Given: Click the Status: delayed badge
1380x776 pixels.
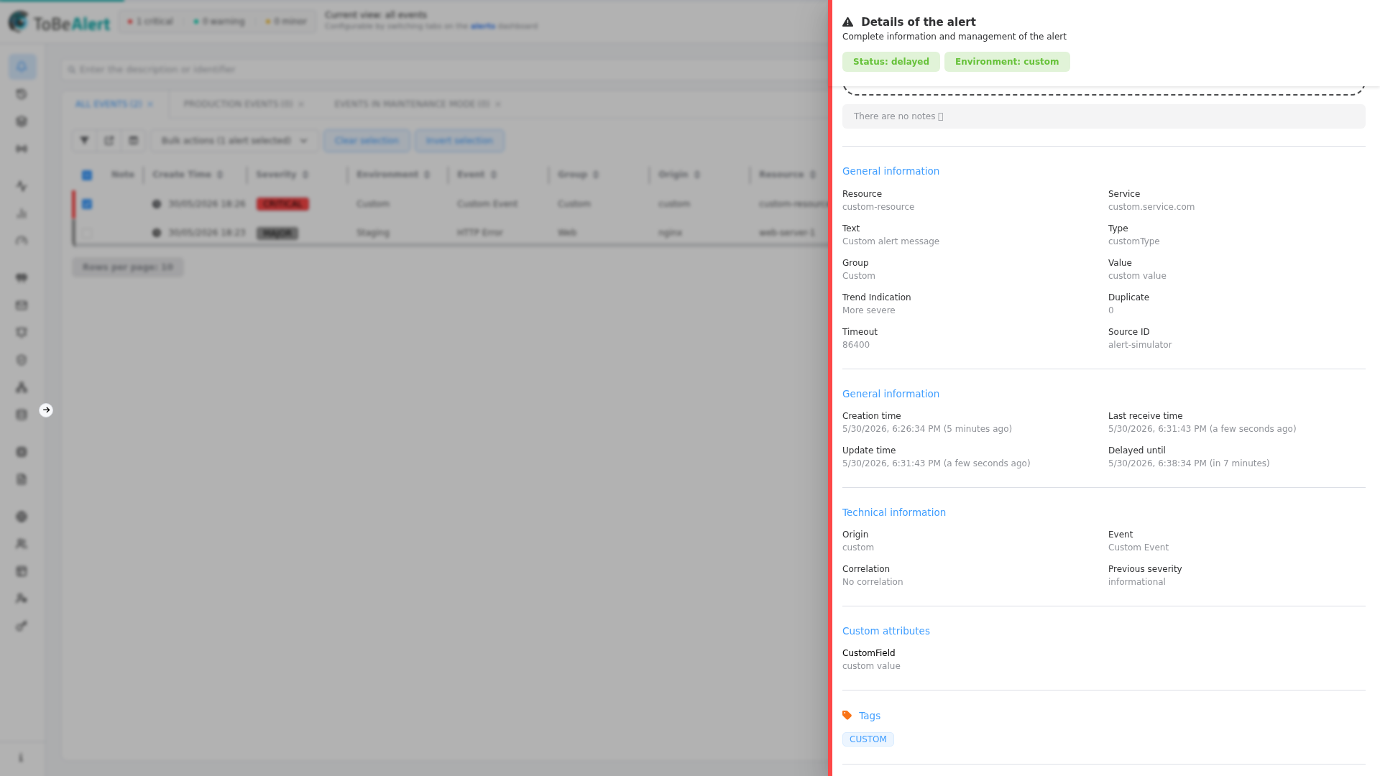Looking at the screenshot, I should coord(891,62).
